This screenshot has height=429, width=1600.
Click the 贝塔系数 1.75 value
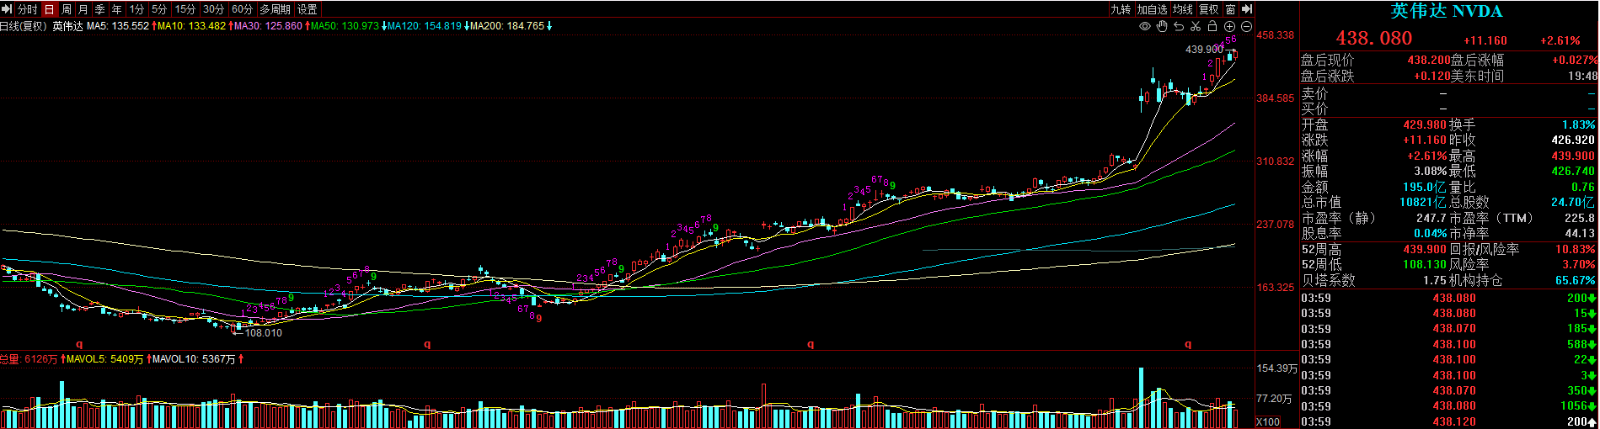click(x=1435, y=280)
